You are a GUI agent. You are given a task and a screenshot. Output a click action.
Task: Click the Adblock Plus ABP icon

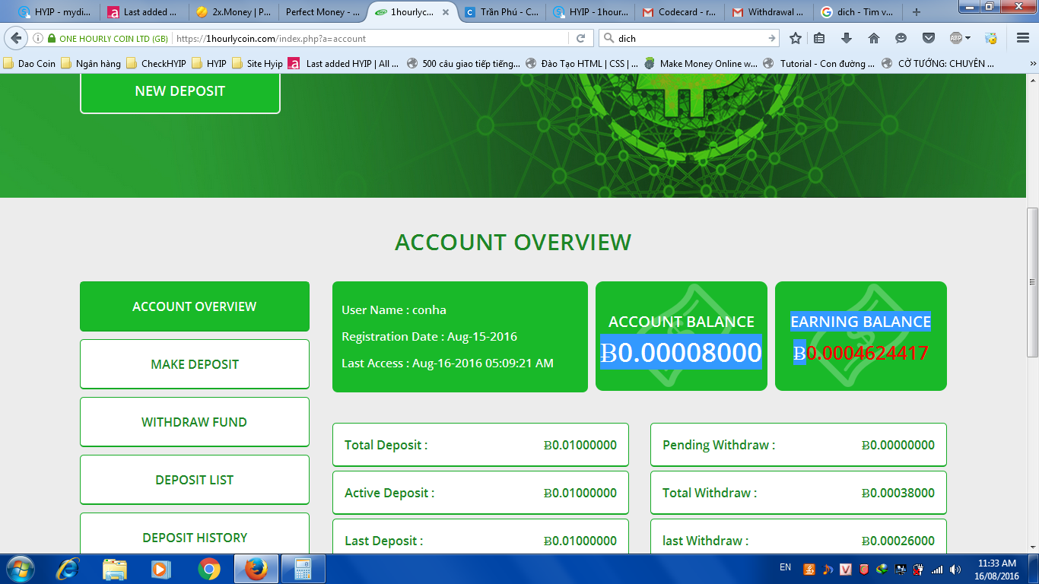(956, 38)
